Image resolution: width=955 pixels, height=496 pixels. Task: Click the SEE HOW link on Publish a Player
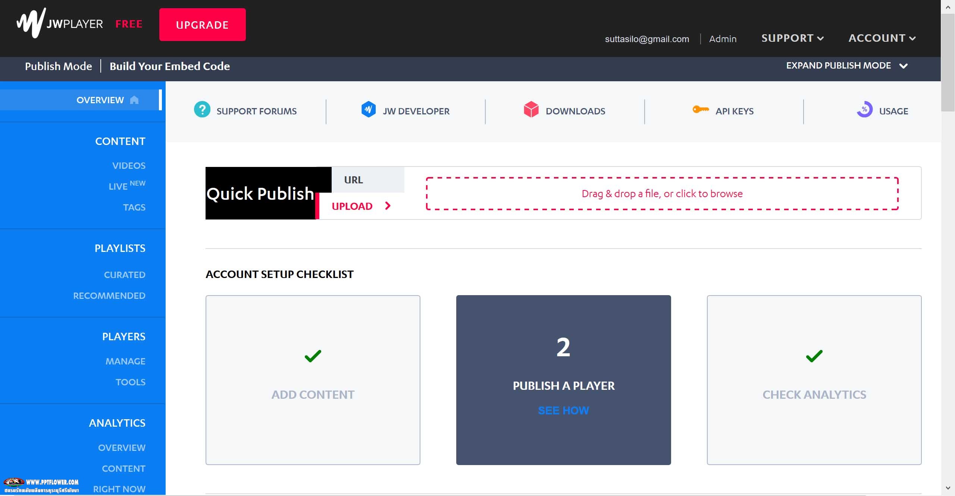click(x=563, y=410)
